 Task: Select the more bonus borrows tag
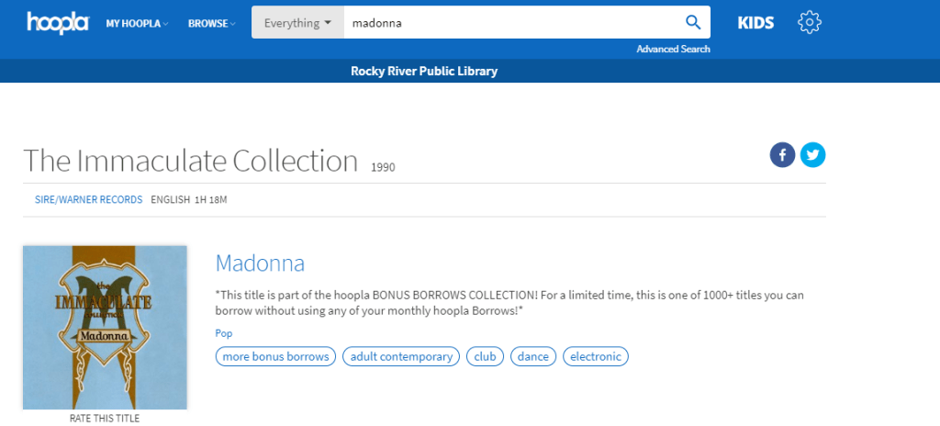(x=276, y=356)
